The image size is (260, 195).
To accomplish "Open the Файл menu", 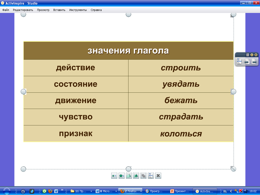I will pos(6,10).
